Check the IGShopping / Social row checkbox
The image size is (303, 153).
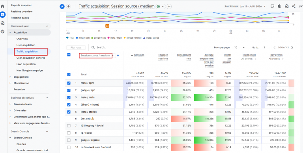point(69,126)
